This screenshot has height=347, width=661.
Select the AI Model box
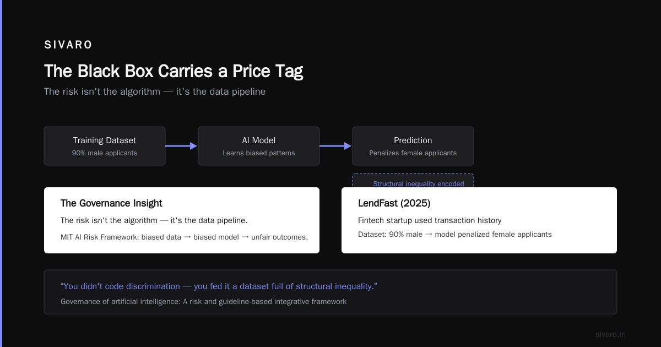coord(259,146)
